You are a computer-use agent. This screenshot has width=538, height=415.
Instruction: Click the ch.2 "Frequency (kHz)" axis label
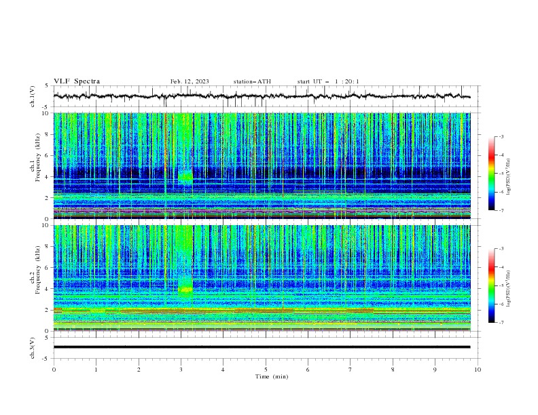(37, 270)
